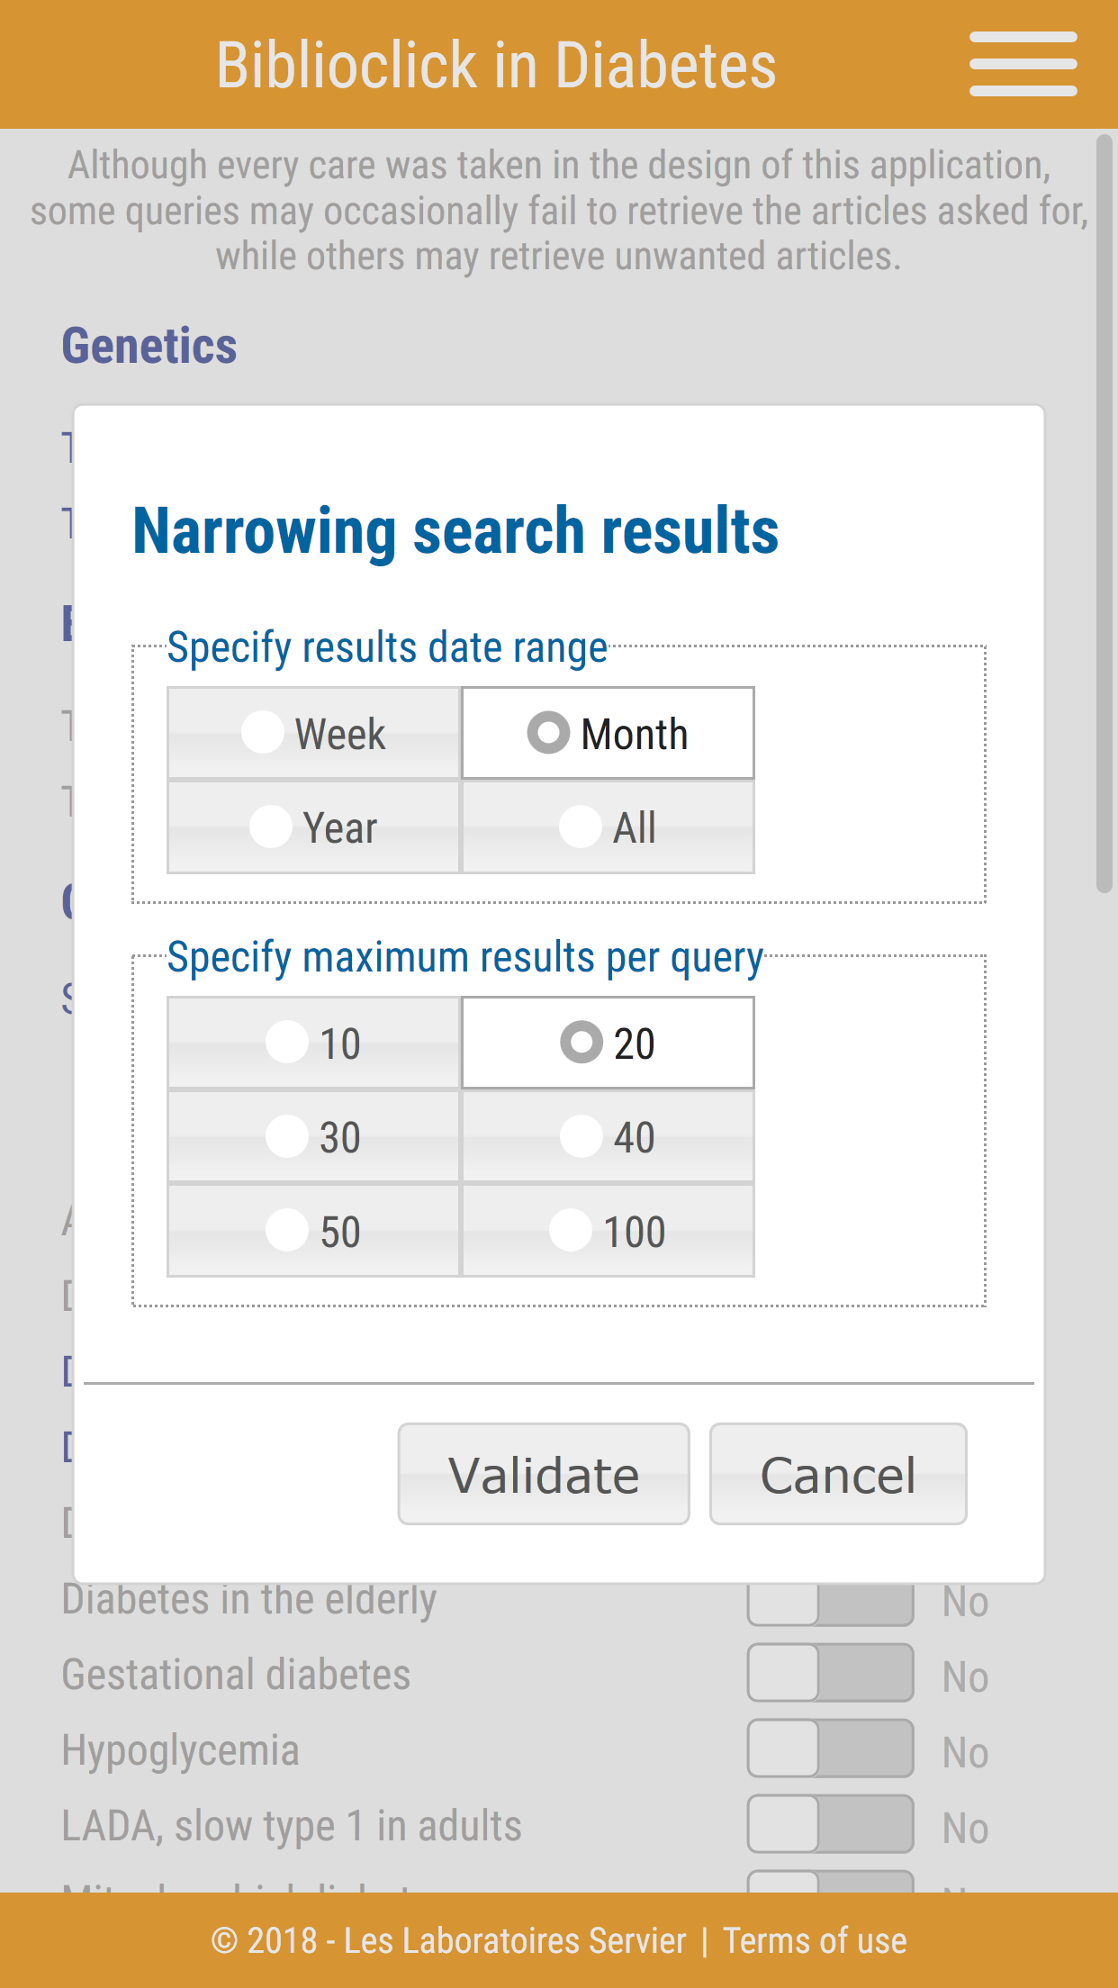Choose 20 maximum results per query

(607, 1043)
